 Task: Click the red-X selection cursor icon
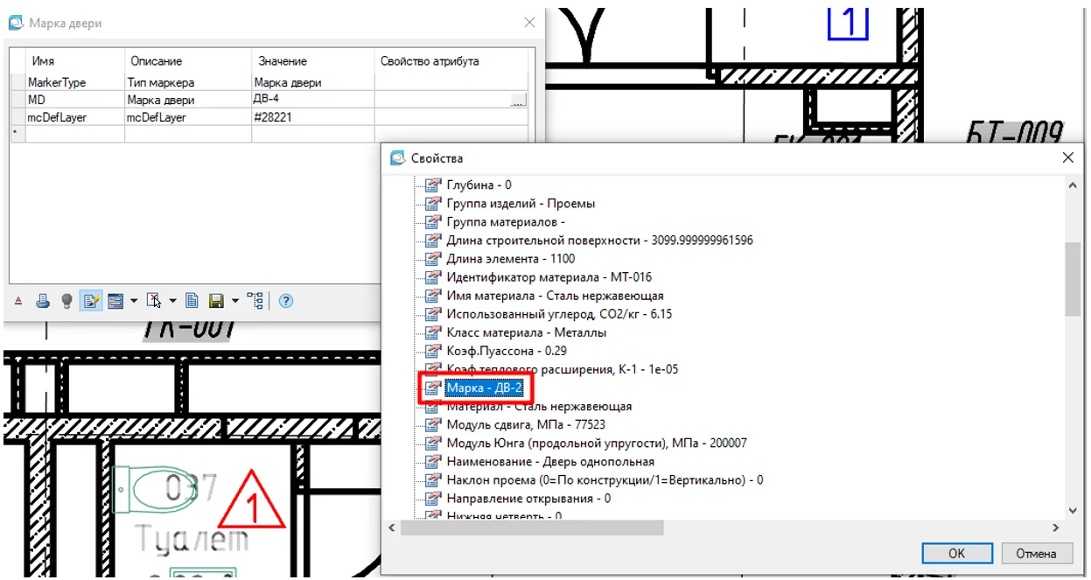[x=154, y=301]
